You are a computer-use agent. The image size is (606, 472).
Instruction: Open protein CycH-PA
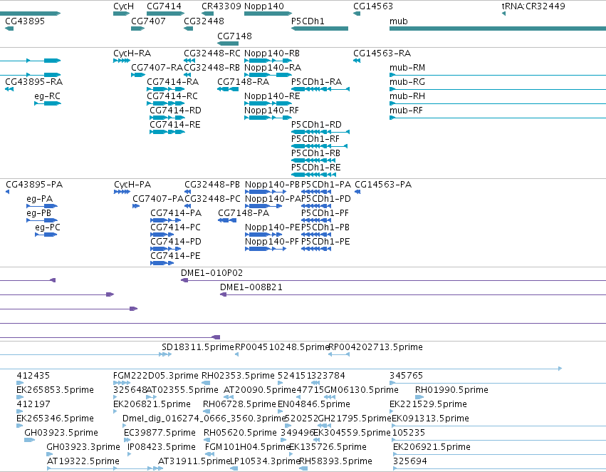point(122,192)
